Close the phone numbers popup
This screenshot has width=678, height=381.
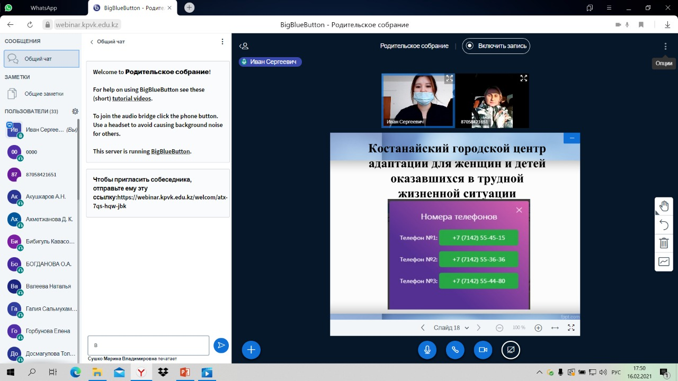tap(519, 210)
